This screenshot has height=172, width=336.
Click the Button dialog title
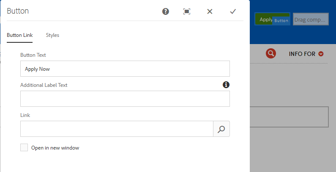(18, 11)
